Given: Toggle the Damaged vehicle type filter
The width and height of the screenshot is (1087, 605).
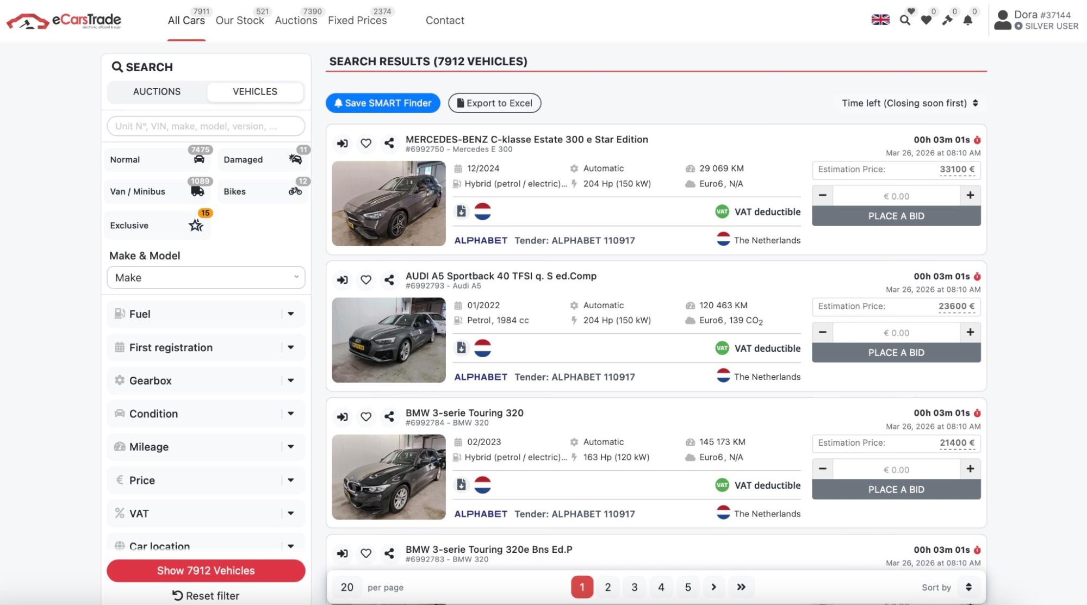Looking at the screenshot, I should 263,159.
